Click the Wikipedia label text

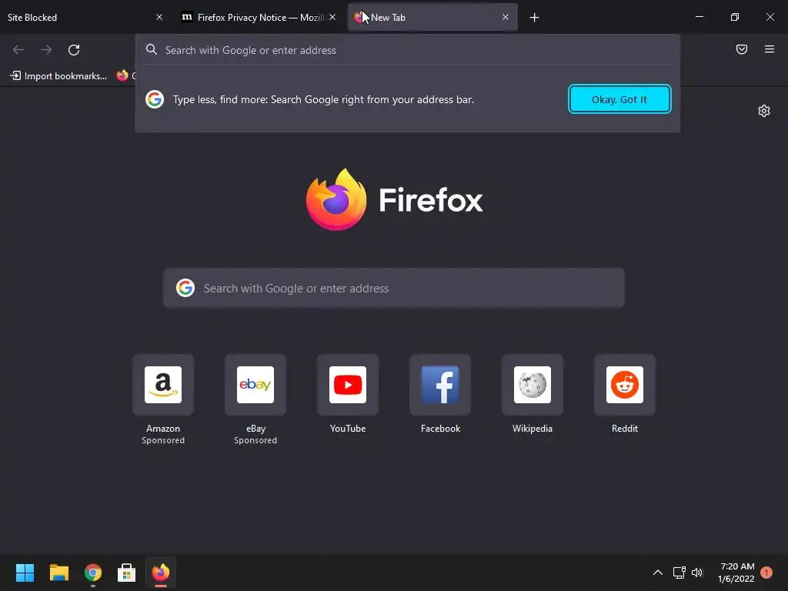(533, 429)
